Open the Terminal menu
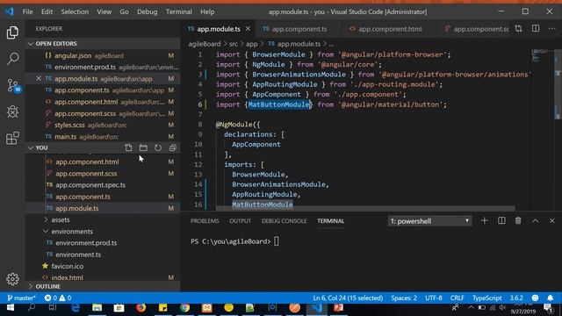The image size is (562, 316). [178, 11]
